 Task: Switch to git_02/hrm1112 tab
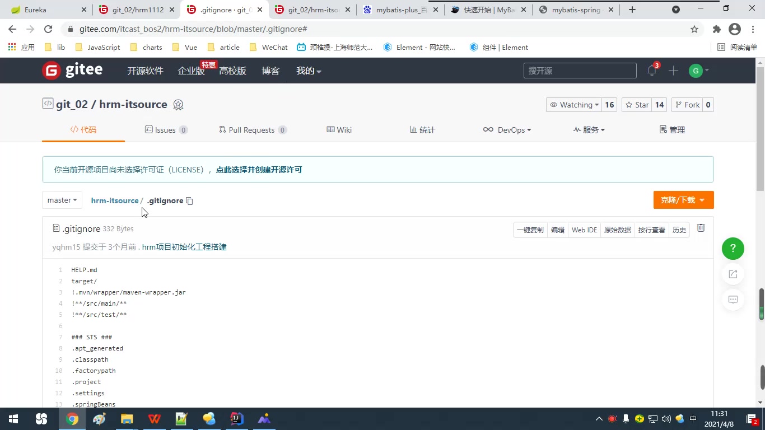137,10
